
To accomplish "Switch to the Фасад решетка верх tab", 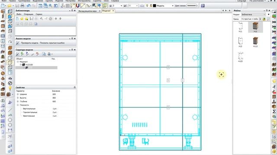I will [87, 11].
